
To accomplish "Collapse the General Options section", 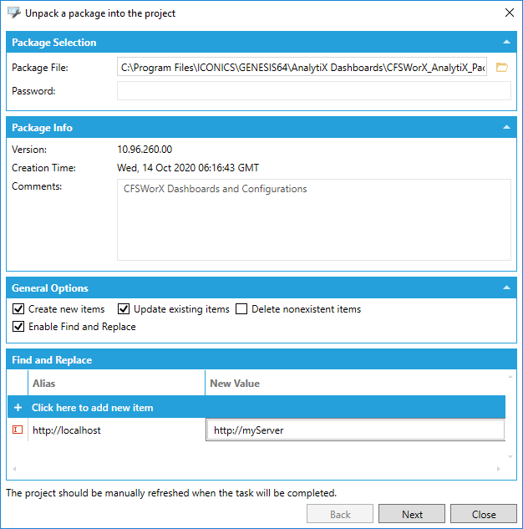I will click(x=506, y=288).
